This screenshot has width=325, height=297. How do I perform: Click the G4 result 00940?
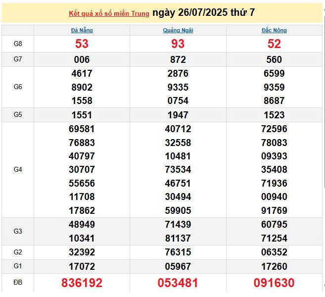pos(274,197)
